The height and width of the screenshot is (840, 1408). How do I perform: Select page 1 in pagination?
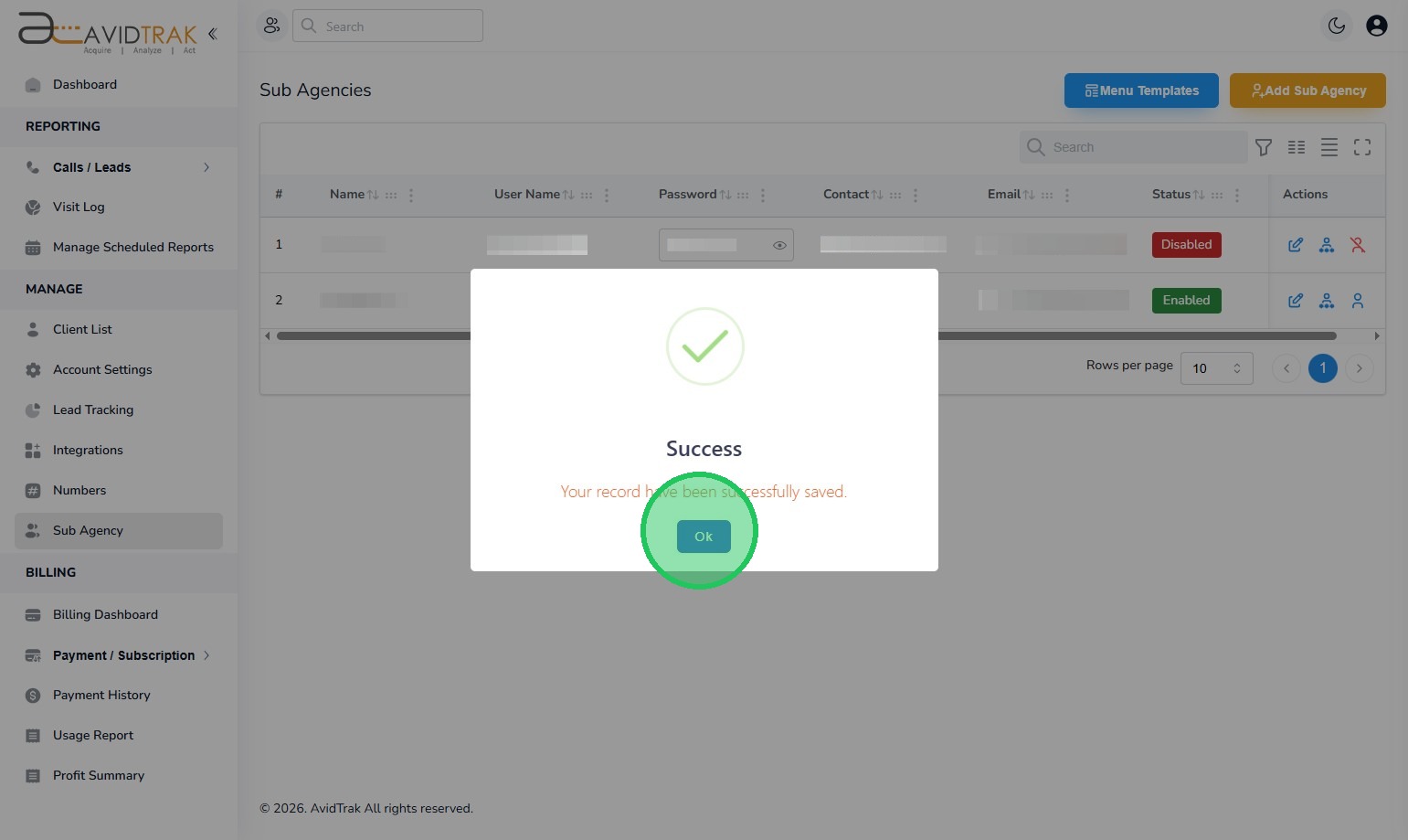(1323, 368)
